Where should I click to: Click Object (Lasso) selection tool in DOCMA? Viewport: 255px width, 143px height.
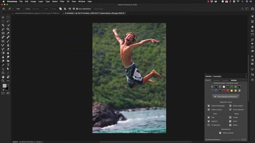tap(215, 110)
